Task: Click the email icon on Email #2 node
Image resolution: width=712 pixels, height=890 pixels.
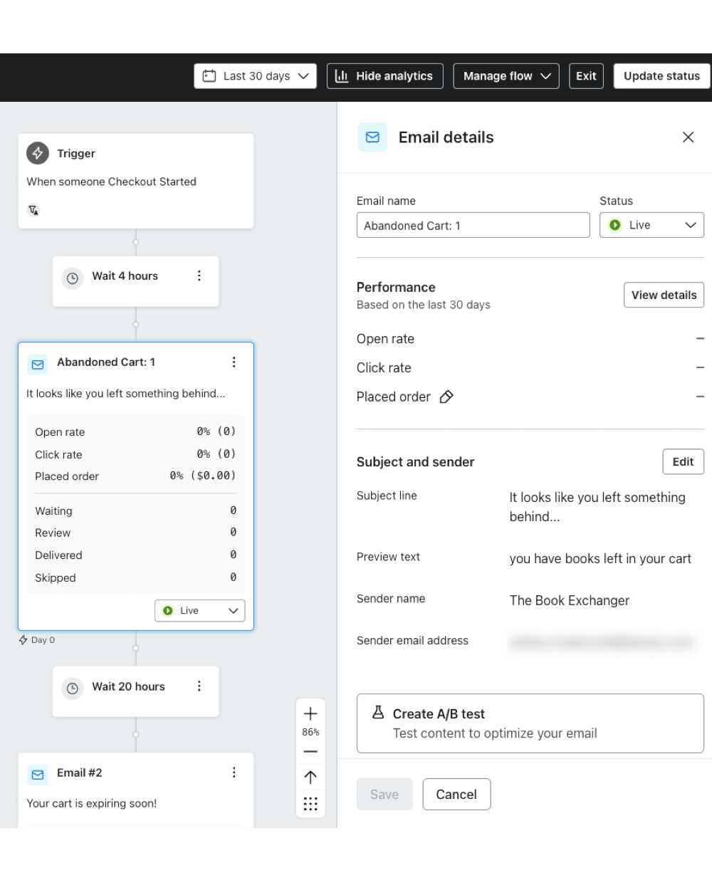Action: 37,773
